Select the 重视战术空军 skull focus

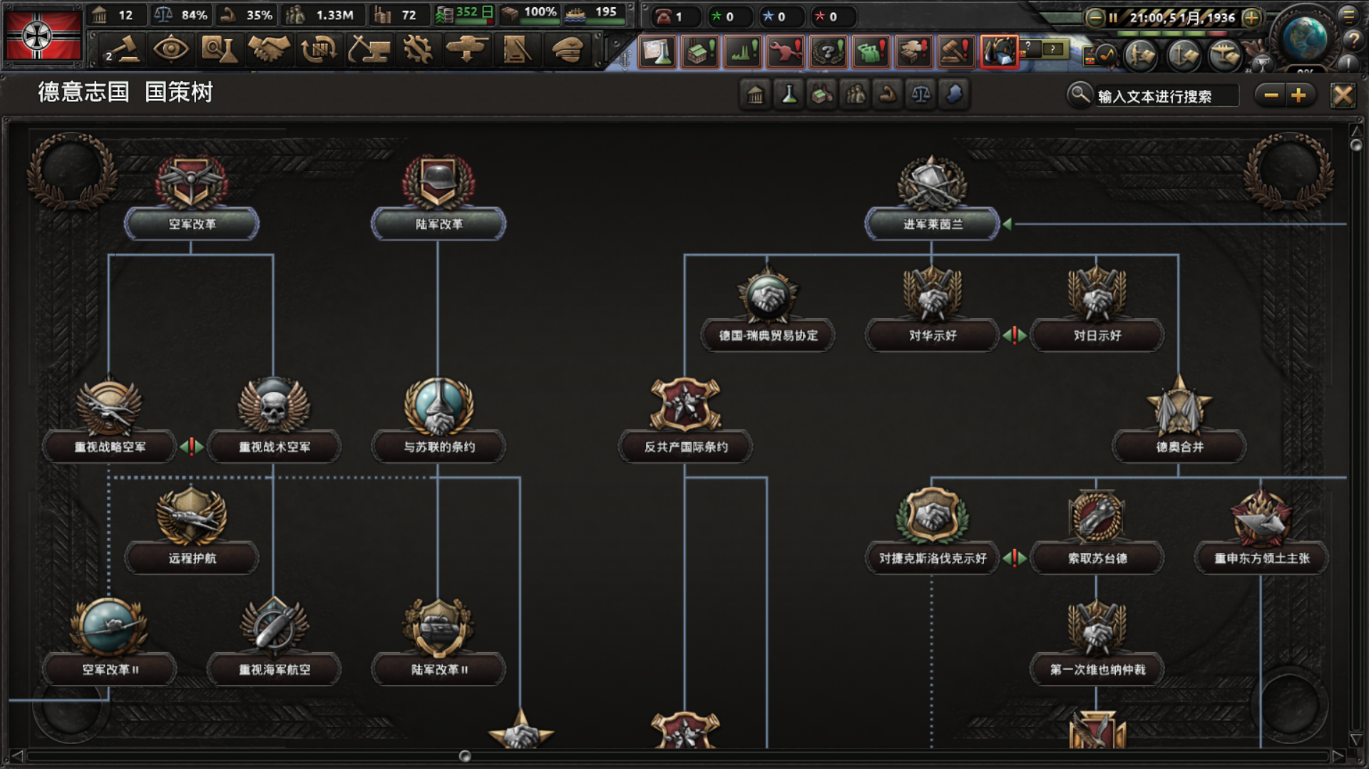coord(274,420)
